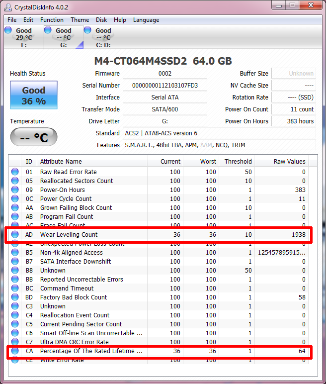Select the E: drive tab
Screen dimensions: 326x384
pos(24,37)
